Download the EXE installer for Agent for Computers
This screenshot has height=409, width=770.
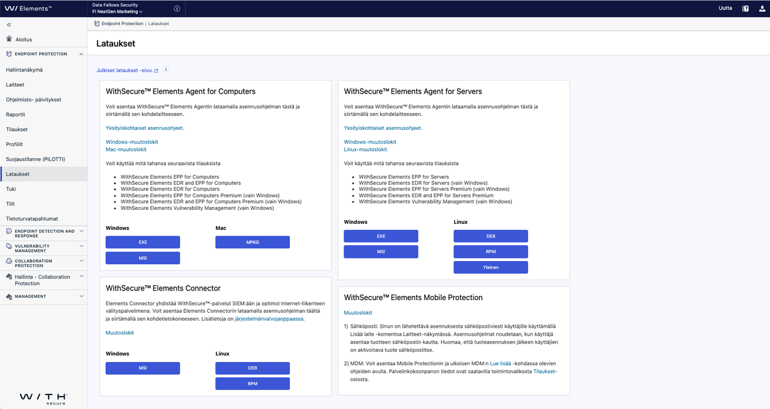tap(143, 242)
